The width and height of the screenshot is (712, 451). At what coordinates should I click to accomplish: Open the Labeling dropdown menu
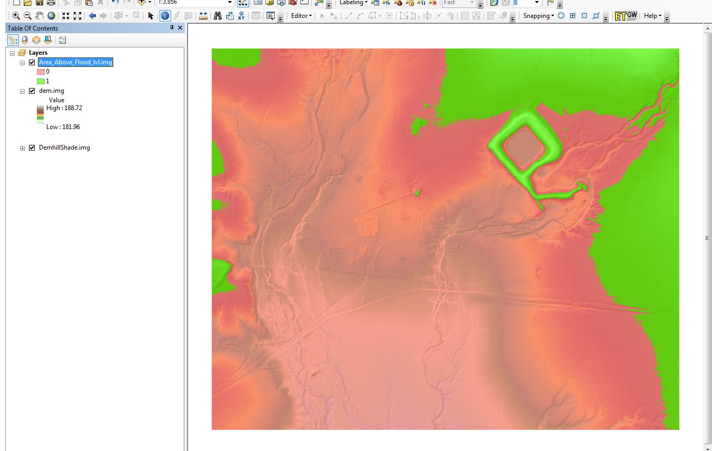coord(354,3)
